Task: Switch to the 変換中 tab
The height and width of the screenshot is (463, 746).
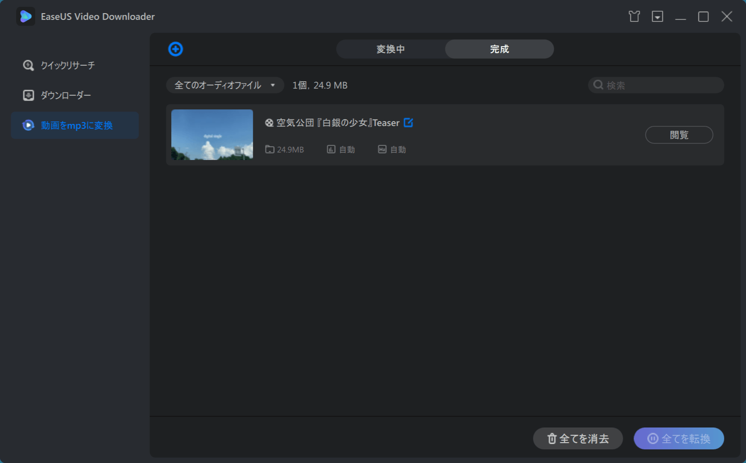Action: tap(391, 49)
